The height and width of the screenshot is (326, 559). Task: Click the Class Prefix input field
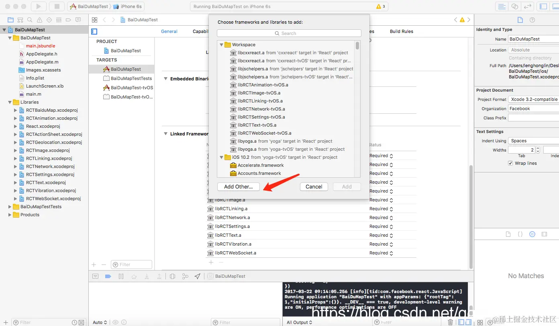pyautogui.click(x=533, y=118)
